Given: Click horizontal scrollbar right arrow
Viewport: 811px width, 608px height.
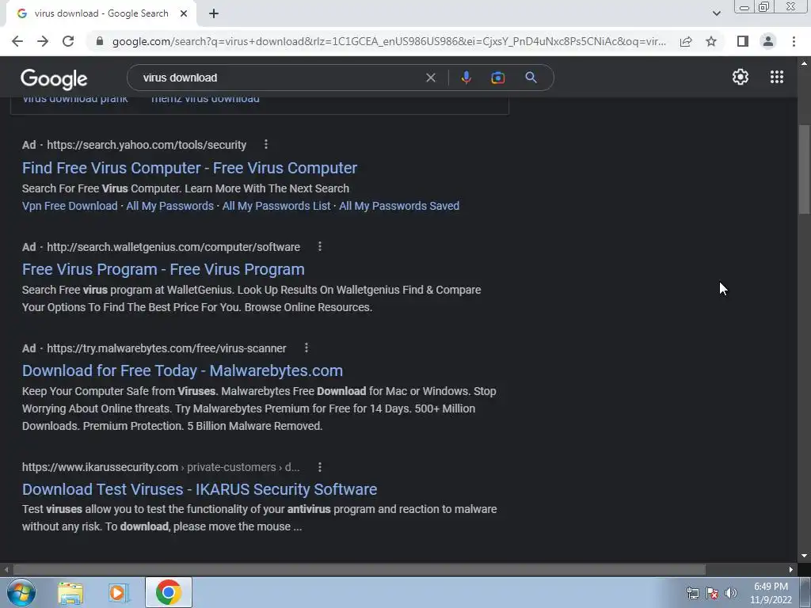Looking at the screenshot, I should pyautogui.click(x=791, y=570).
